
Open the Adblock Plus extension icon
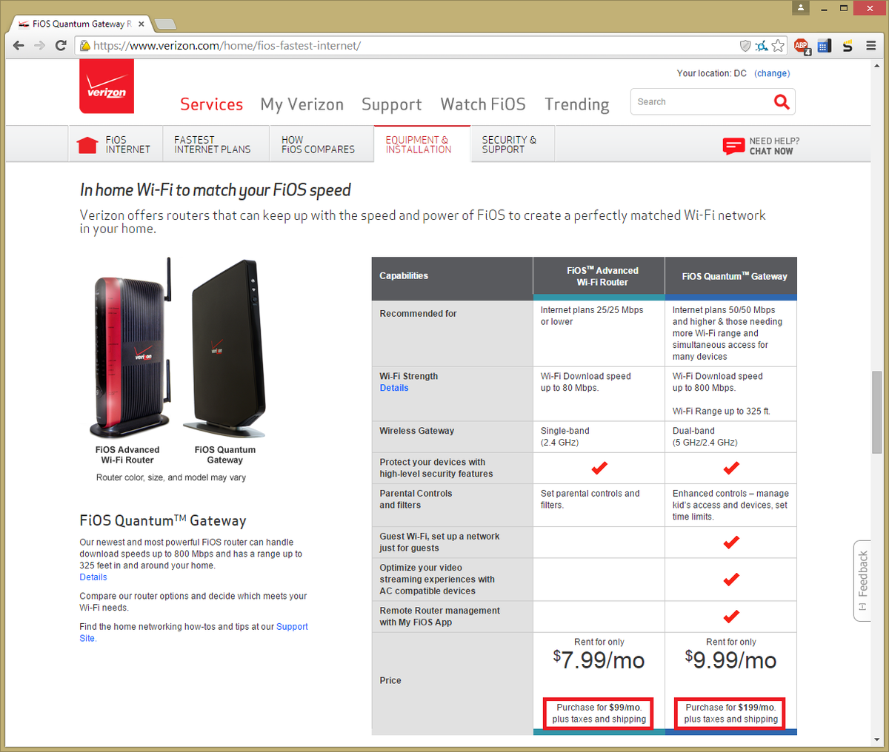(802, 46)
